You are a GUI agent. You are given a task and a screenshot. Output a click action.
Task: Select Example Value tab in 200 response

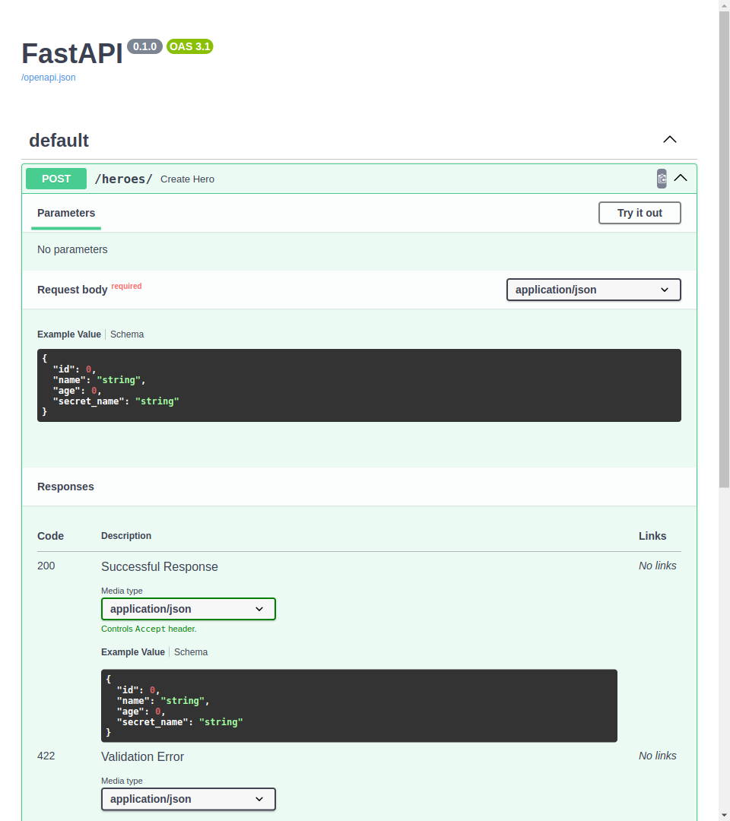(133, 652)
